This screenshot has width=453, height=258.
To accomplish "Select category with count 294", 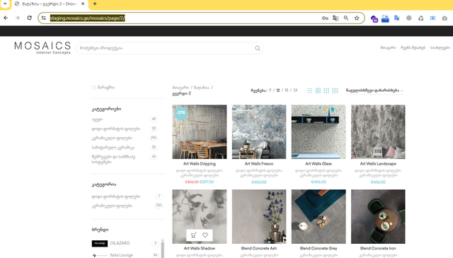I will point(112,138).
